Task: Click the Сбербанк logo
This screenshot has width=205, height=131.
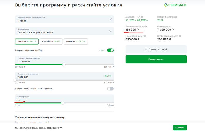Action: coord(175,5)
